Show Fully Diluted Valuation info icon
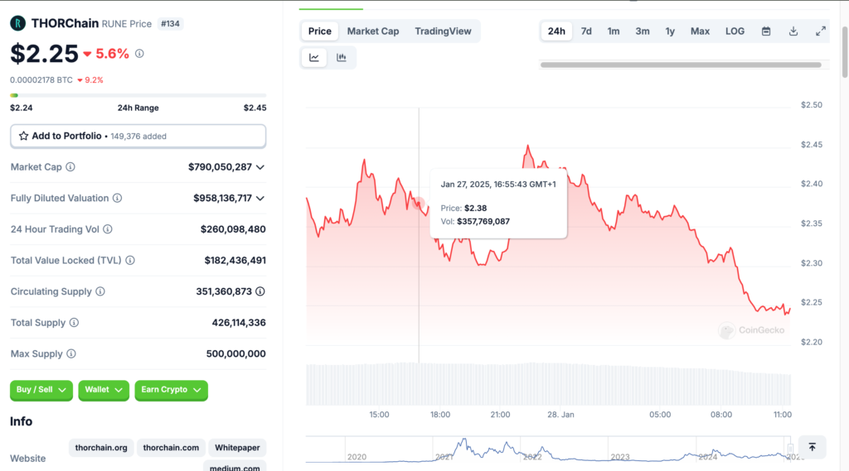Screen dimensions: 849x471 (x=117, y=198)
